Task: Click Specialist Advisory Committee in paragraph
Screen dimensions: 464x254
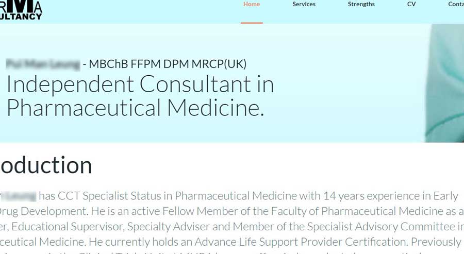Action: coord(381,227)
